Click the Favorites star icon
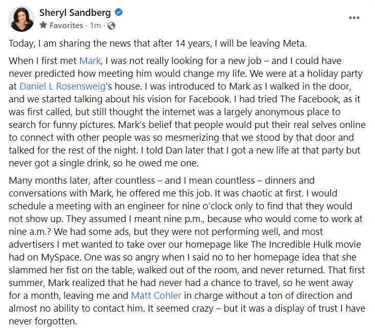The height and width of the screenshot is (329, 375). 43,25
